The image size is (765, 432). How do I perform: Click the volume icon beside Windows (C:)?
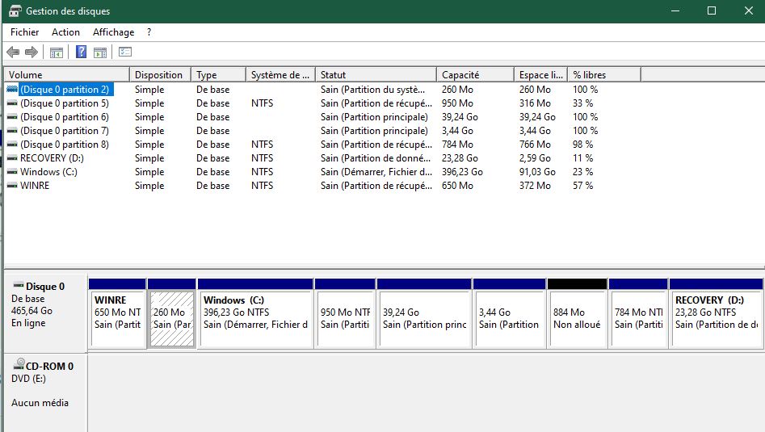point(12,172)
